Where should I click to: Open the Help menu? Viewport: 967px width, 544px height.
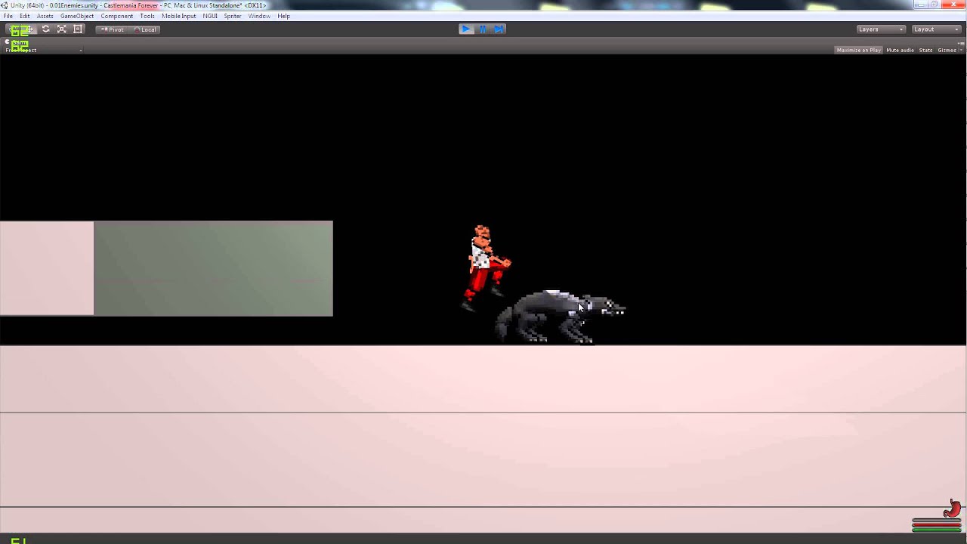pyautogui.click(x=283, y=16)
